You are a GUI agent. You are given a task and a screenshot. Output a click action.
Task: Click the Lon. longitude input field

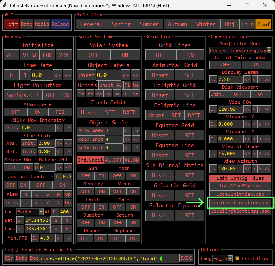(x=38, y=229)
